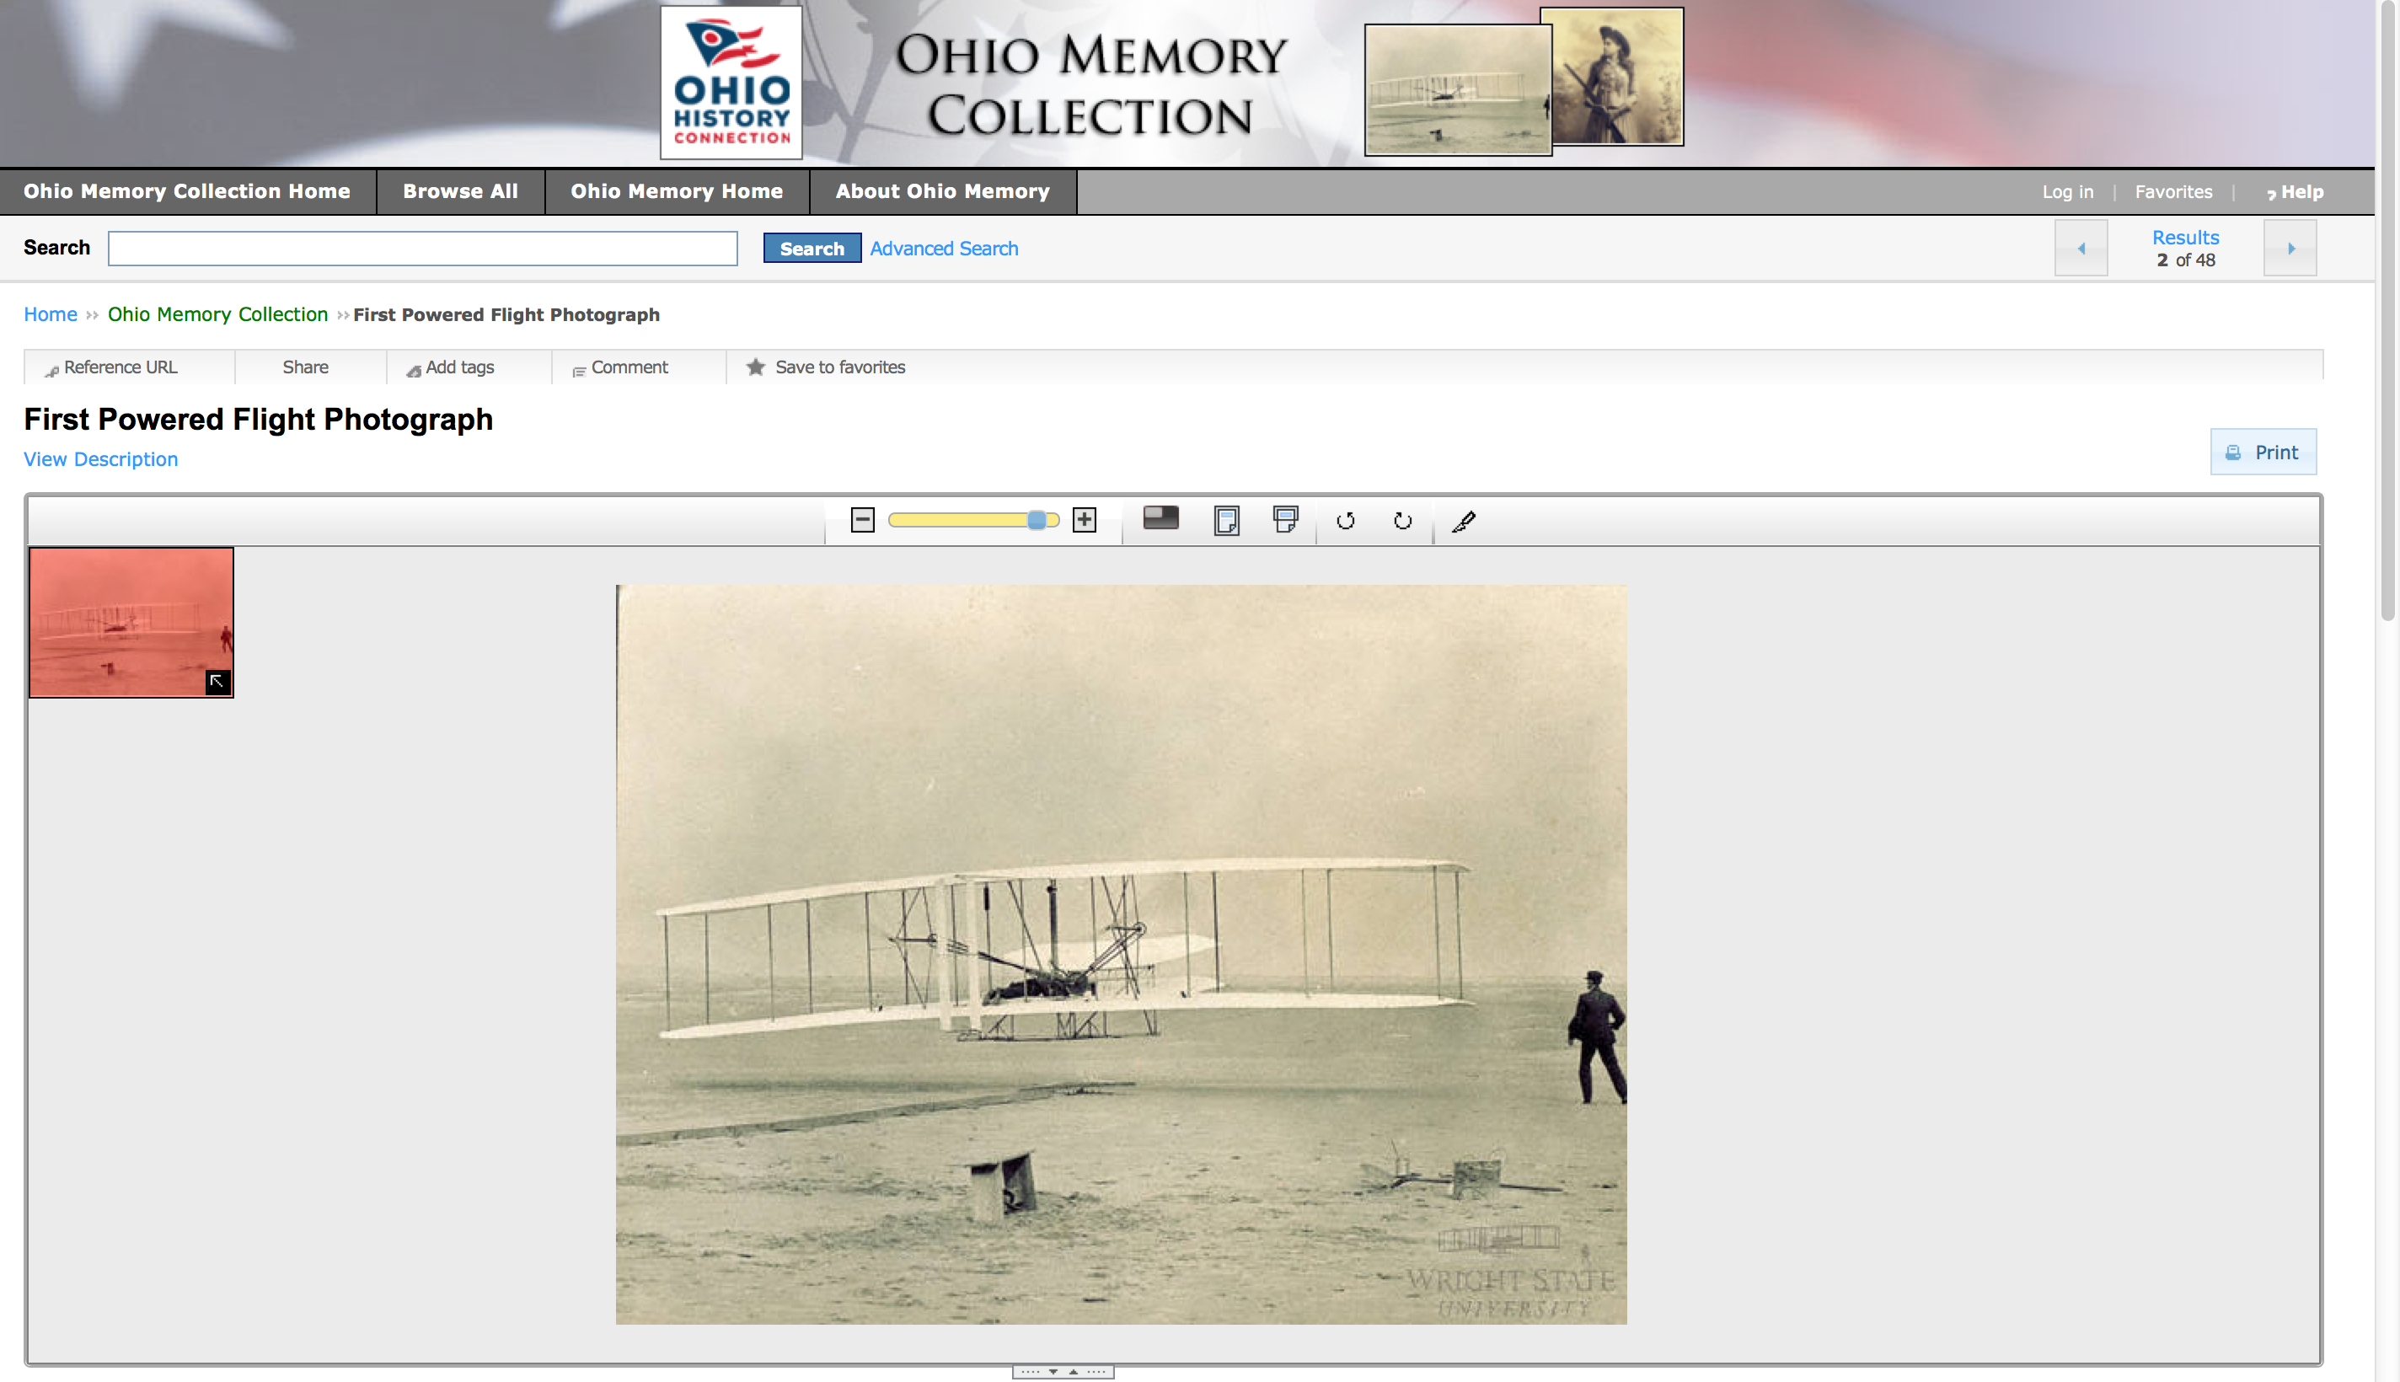The width and height of the screenshot is (2400, 1382).
Task: Toggle the thumbnail navigator icon in viewer toolbar
Action: coord(1160,518)
